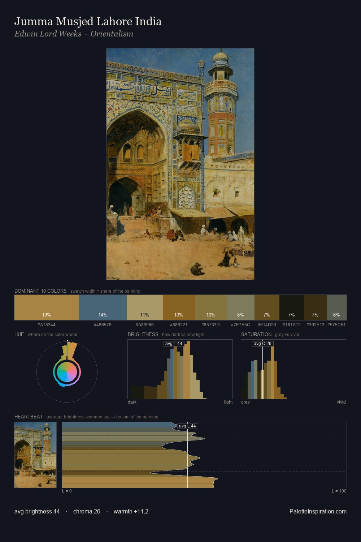This screenshot has width=361, height=542.
Task: Click the grey 6% swatch #575C51
Action: click(x=337, y=307)
